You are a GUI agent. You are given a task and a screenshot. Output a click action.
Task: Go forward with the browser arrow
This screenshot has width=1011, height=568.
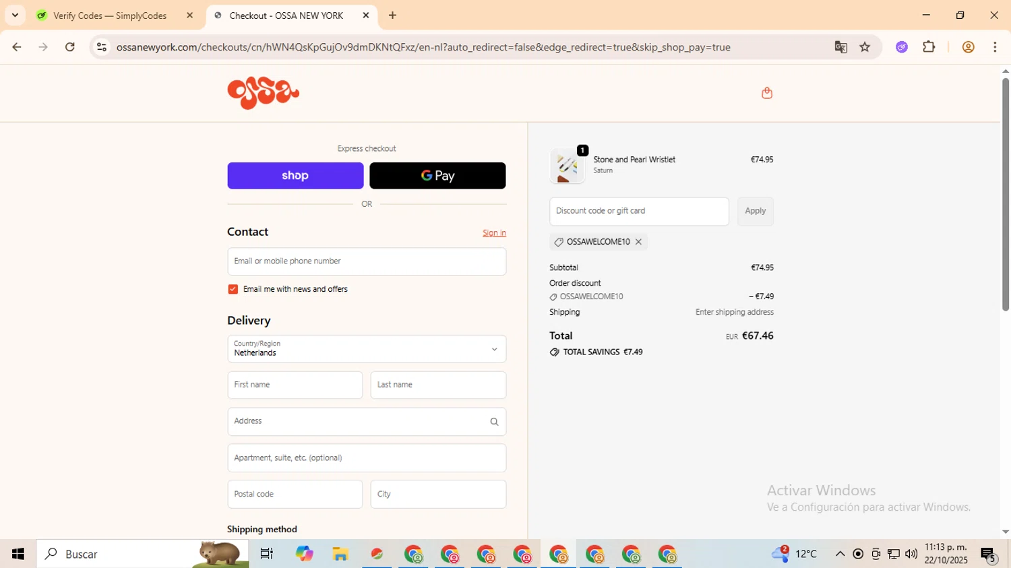43,47
